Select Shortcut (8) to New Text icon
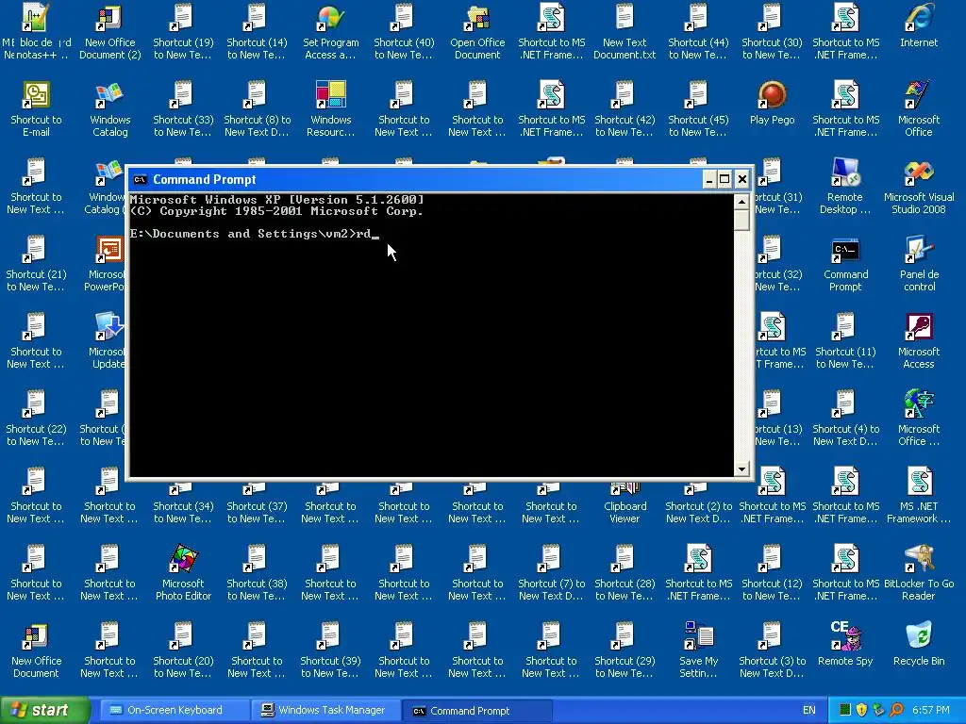 pos(257,108)
